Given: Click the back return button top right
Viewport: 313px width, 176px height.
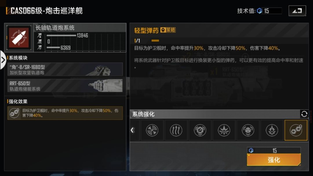Looking at the screenshot, I should click(x=297, y=11).
